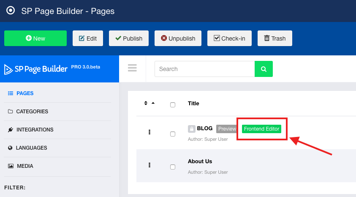Click the drag handle dots on About Us row

(149, 165)
